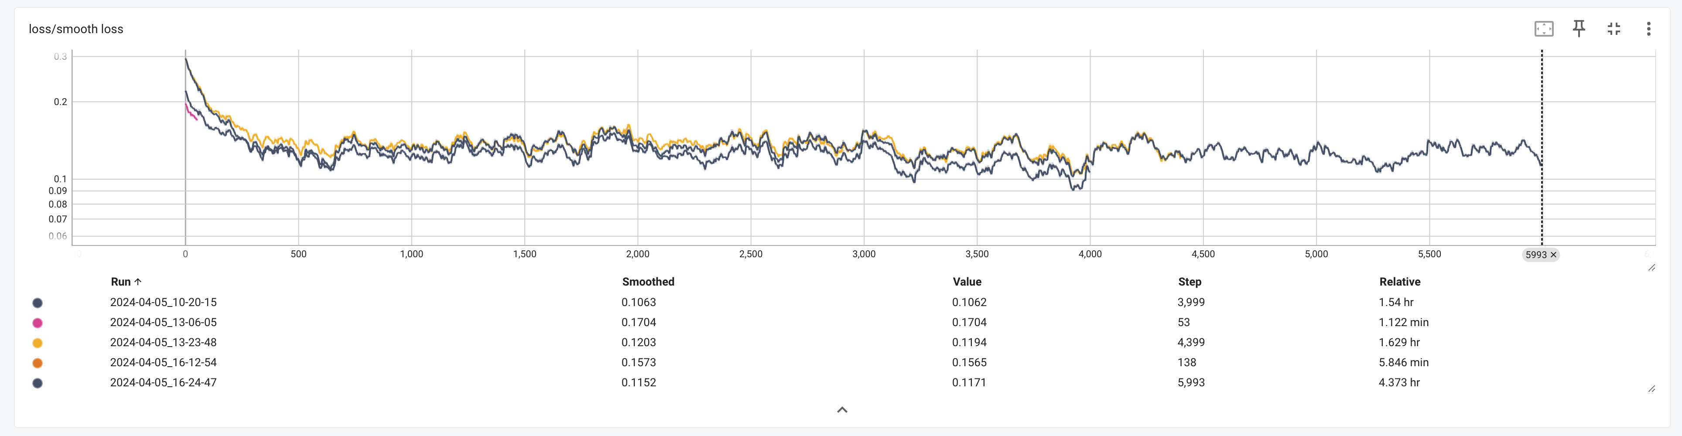This screenshot has height=436, width=1682.
Task: Open the three-dot more options menu
Action: tap(1648, 29)
